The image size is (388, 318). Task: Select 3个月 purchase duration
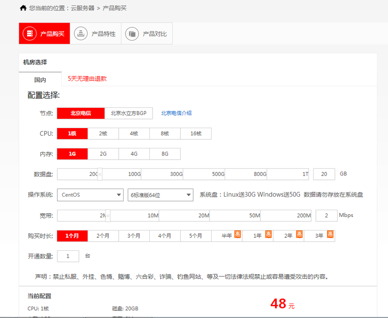click(x=134, y=236)
